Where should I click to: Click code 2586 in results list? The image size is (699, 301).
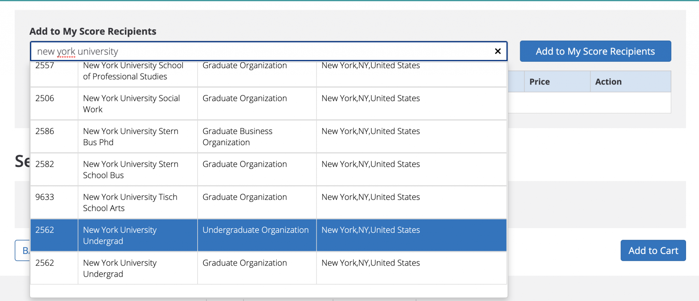pos(45,131)
